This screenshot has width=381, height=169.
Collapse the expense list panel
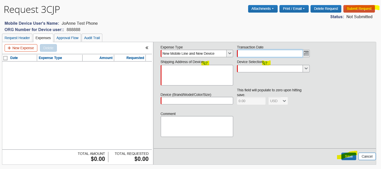click(147, 48)
